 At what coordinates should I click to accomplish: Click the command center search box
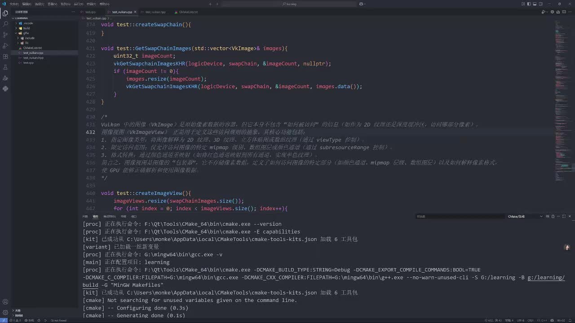290,4
